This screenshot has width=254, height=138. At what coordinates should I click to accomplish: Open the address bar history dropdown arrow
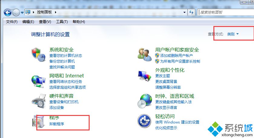point(184,12)
